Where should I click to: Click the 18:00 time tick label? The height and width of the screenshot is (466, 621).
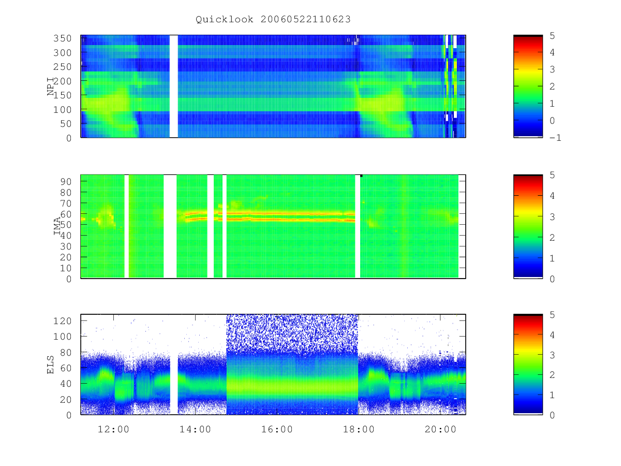pyautogui.click(x=358, y=429)
